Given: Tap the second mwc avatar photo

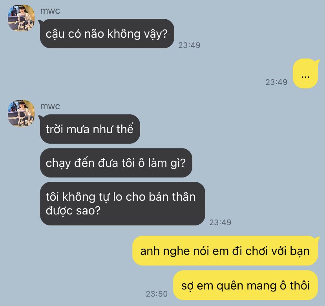Looking at the screenshot, I should click(x=21, y=114).
